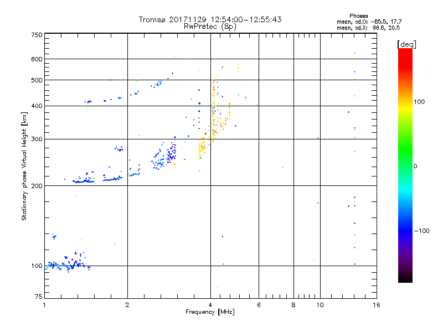Click the x-axis tick label '2'

[127, 305]
